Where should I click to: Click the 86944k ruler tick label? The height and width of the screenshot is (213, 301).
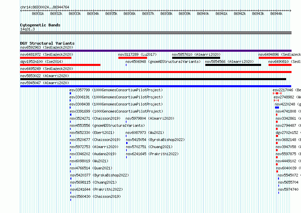276,14
